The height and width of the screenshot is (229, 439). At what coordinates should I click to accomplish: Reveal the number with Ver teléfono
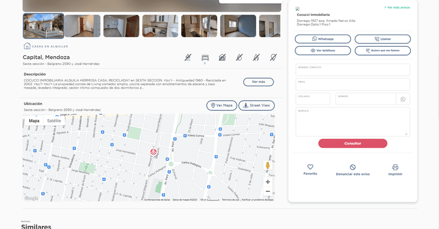[322, 50]
